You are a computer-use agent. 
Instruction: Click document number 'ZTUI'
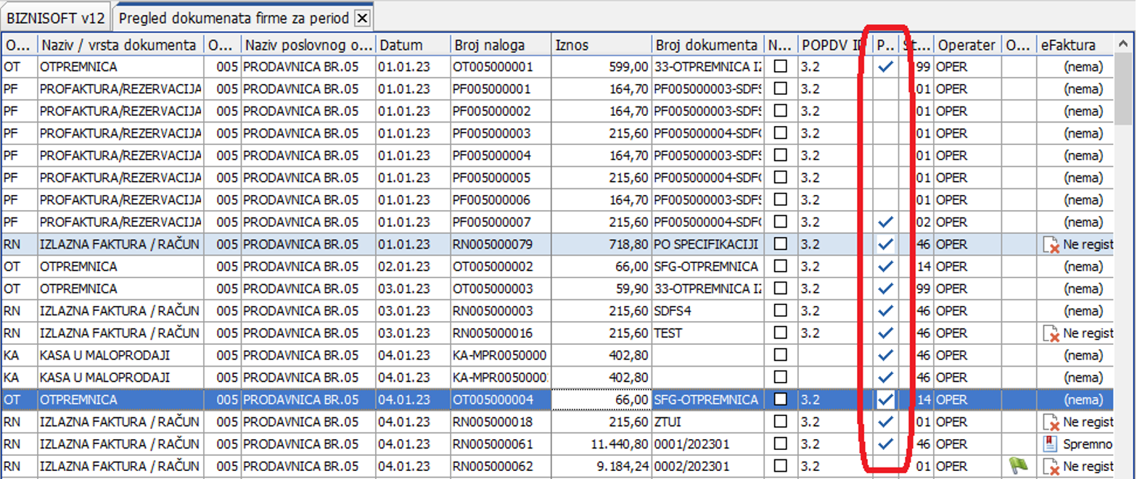(668, 422)
